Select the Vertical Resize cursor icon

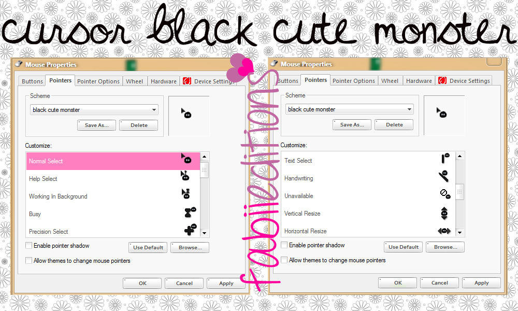pos(444,213)
